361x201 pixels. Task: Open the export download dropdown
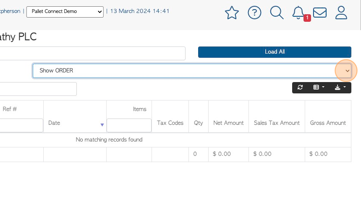point(340,87)
